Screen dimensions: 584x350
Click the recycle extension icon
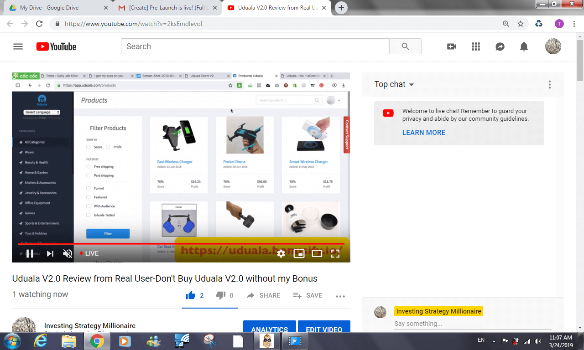[x=539, y=24]
